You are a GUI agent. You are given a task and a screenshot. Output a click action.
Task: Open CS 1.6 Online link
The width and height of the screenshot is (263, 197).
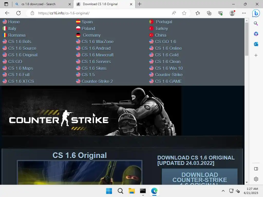pyautogui.click(x=168, y=48)
